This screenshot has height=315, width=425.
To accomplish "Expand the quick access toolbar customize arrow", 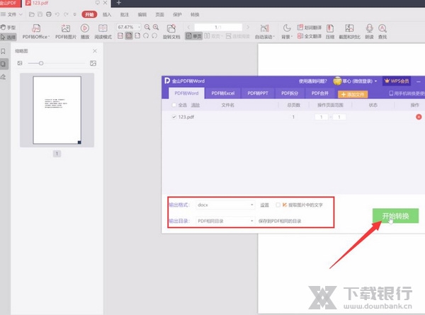I will (75, 14).
